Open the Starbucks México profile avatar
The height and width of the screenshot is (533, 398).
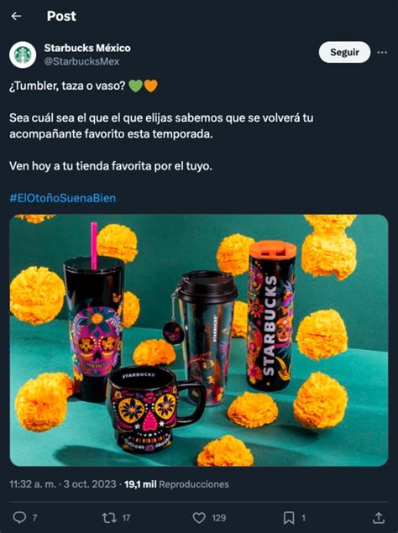23,55
